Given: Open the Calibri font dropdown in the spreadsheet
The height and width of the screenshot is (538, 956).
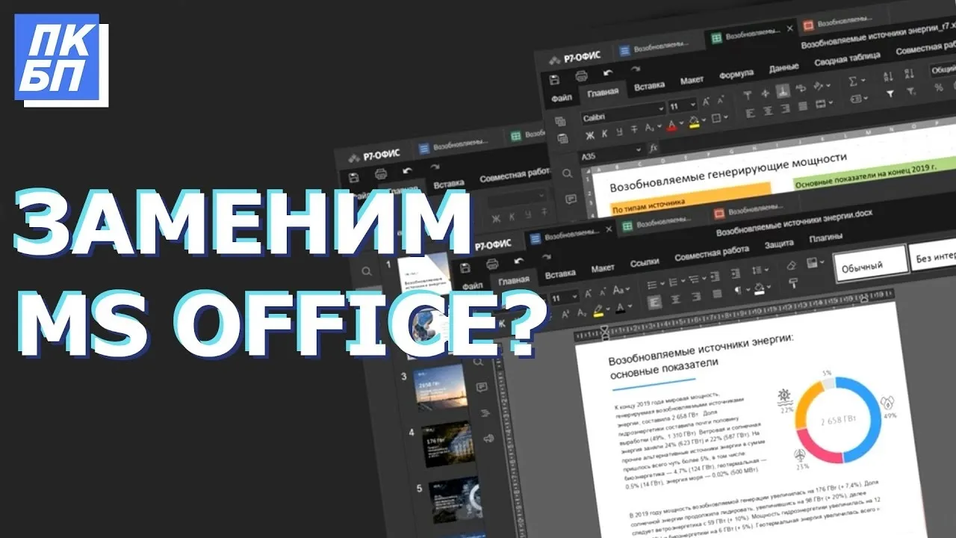Looking at the screenshot, I should tap(622, 114).
